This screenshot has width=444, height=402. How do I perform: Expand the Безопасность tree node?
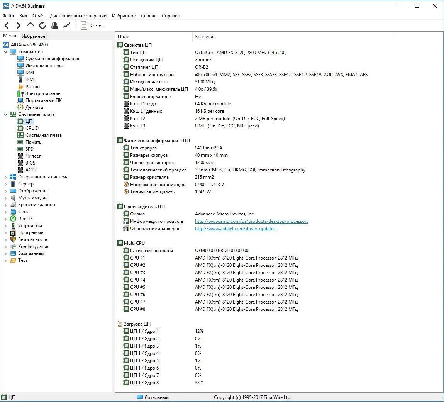pos(6,240)
